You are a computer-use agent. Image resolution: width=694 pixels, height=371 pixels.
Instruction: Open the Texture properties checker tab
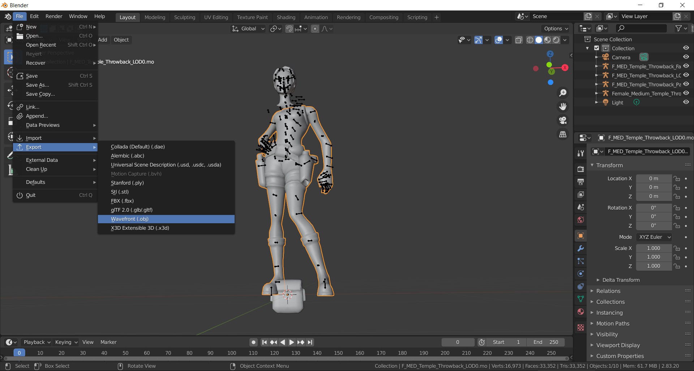581,328
